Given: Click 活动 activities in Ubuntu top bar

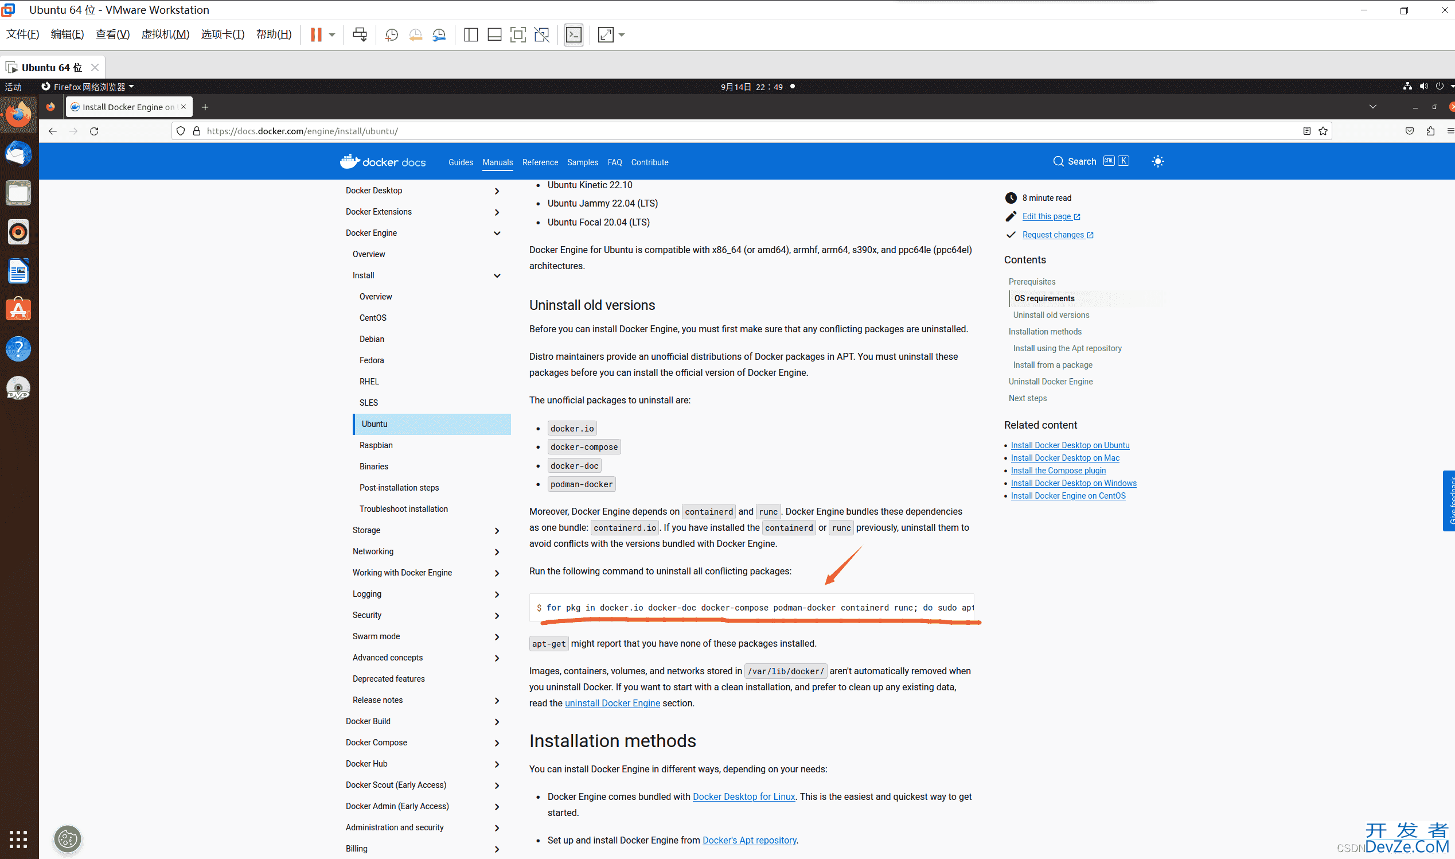Looking at the screenshot, I should point(13,87).
